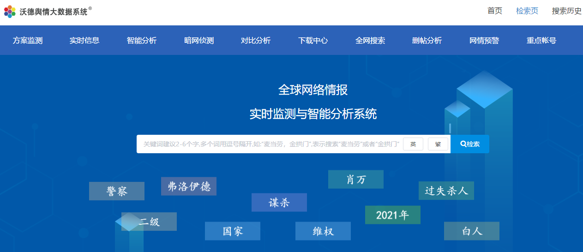The width and height of the screenshot is (583, 252).
Task: Pick the green 2021年 keyword tag
Action: click(392, 215)
